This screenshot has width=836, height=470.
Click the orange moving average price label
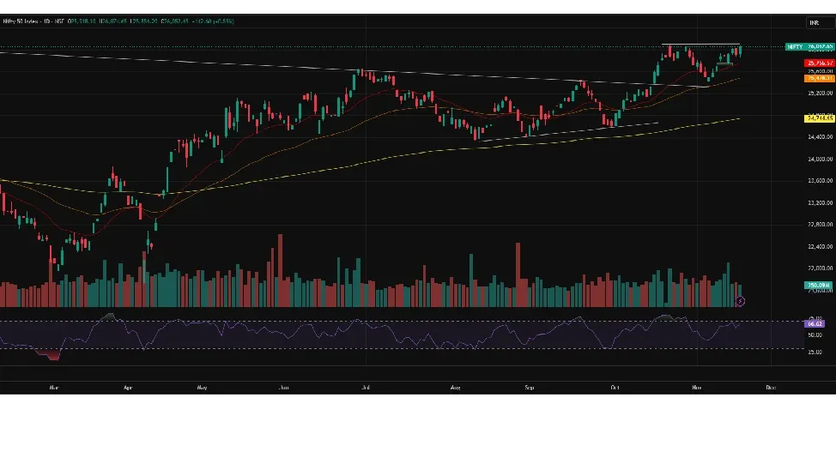tap(819, 78)
